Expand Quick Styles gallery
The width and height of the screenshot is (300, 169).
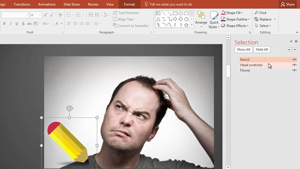(214, 20)
